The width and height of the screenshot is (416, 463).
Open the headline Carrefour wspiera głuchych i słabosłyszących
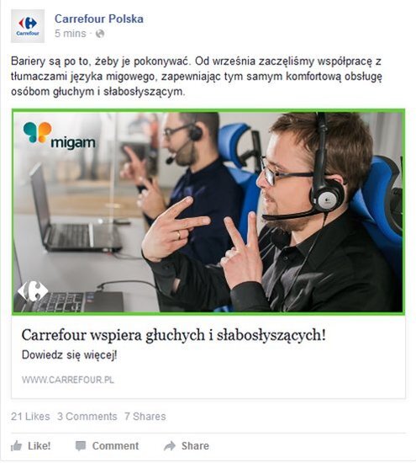[x=174, y=335]
